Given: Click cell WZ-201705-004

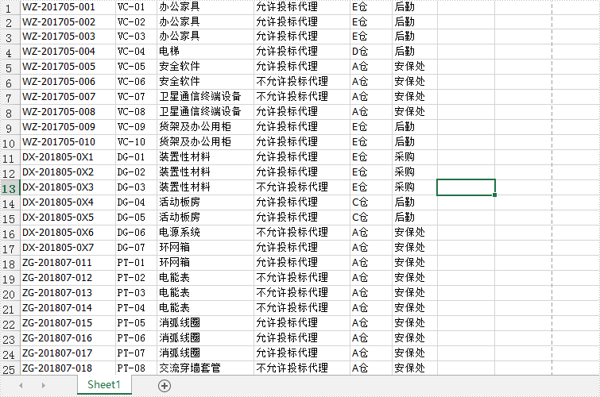Looking at the screenshot, I should (x=68, y=52).
